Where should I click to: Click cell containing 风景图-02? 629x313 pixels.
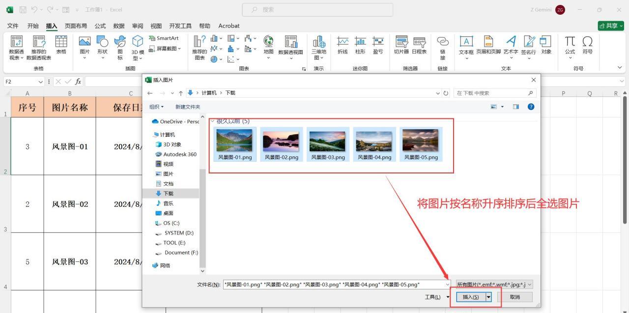(70, 204)
